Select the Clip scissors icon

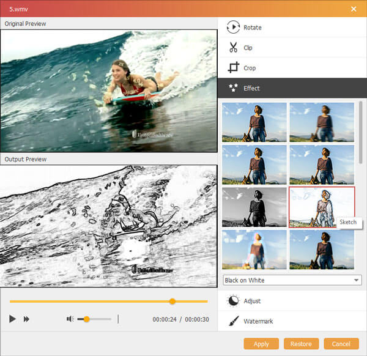233,48
